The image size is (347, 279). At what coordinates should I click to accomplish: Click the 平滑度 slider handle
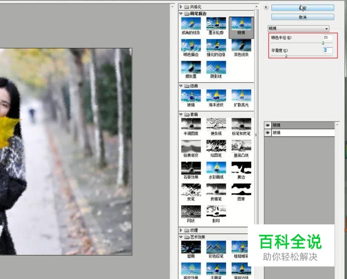coord(286,56)
